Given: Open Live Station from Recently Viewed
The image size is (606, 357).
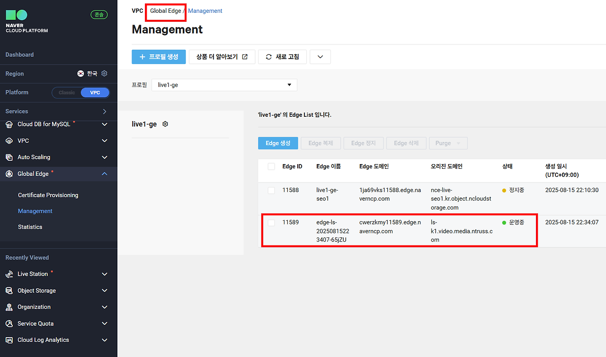Looking at the screenshot, I should tap(33, 274).
